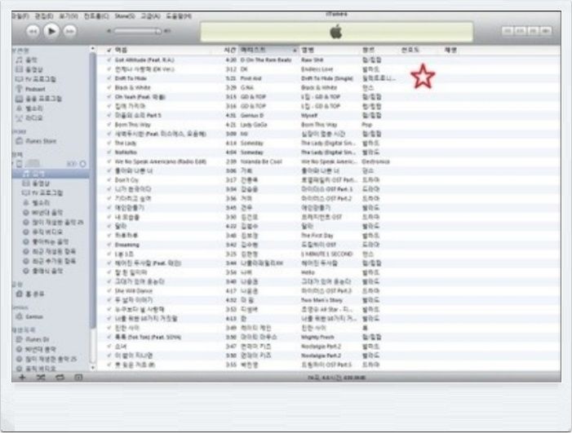Open the 파일(F) menu
The width and height of the screenshot is (572, 433).
coord(20,16)
